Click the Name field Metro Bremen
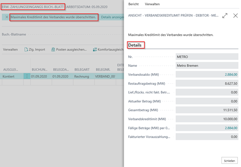241x167 pixels. pyautogui.click(x=207, y=66)
